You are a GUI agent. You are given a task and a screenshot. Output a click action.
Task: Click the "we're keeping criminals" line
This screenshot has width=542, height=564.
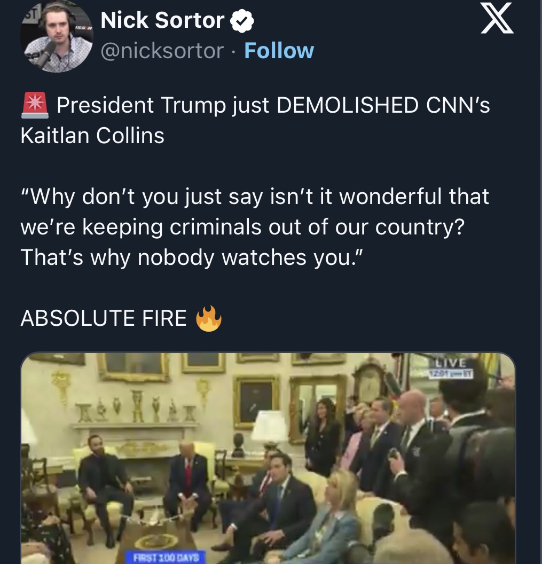click(x=242, y=227)
